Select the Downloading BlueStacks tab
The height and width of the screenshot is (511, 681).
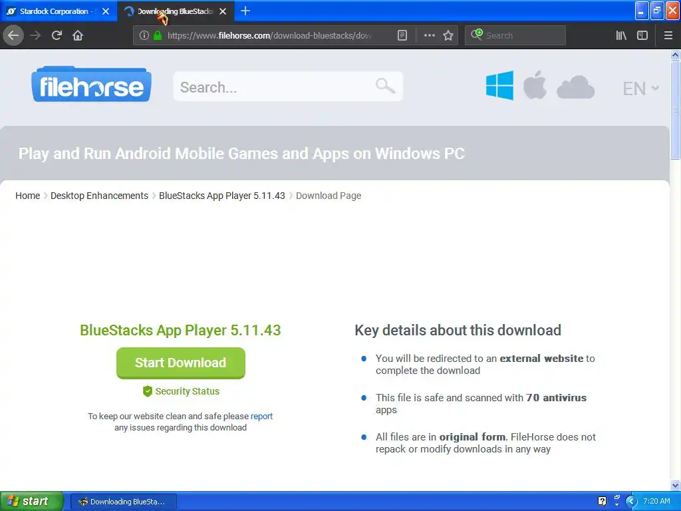coord(175,11)
